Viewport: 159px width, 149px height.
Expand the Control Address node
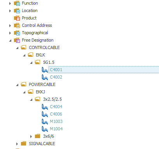(x=10, y=26)
